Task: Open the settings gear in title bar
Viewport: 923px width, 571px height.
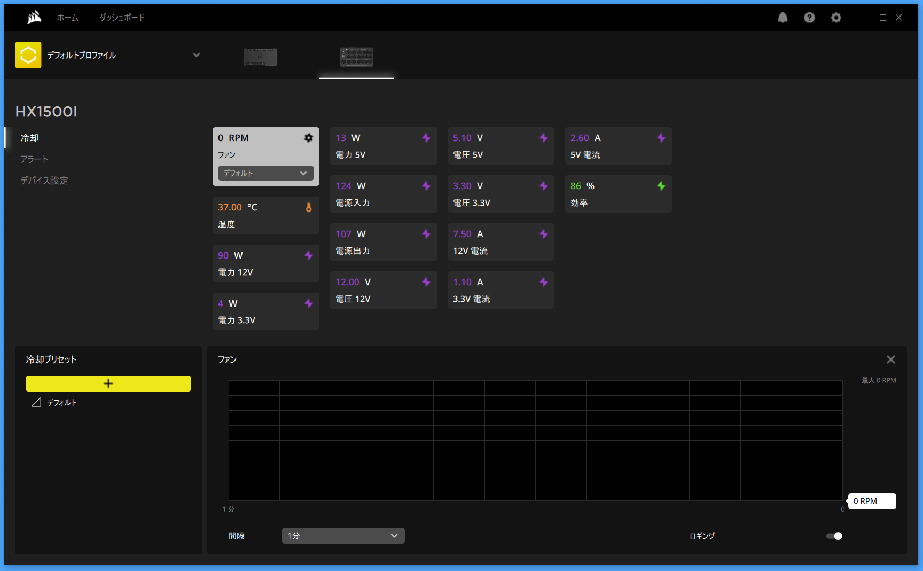Action: [x=836, y=18]
